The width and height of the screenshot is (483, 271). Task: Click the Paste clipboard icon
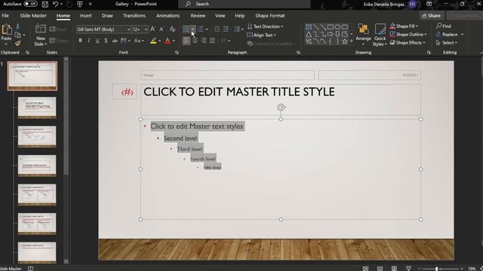(x=6, y=30)
